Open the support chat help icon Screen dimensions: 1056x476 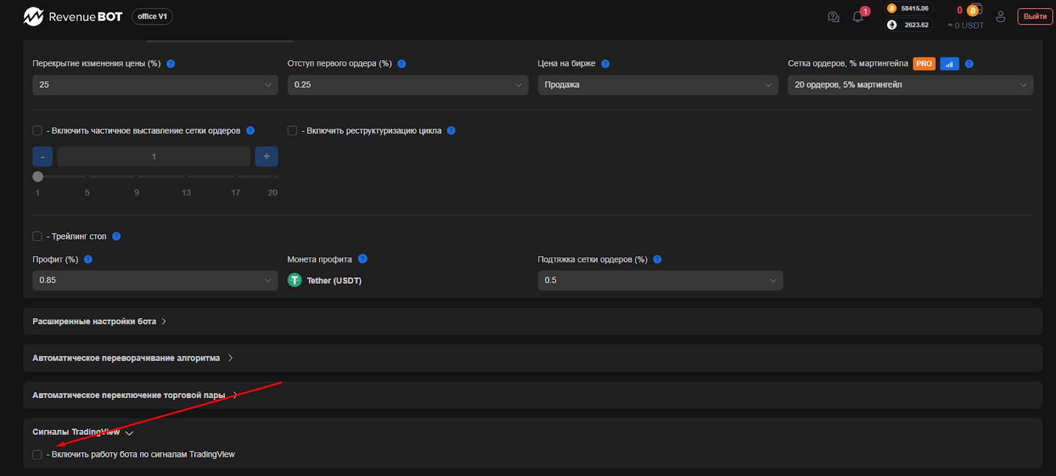click(834, 17)
